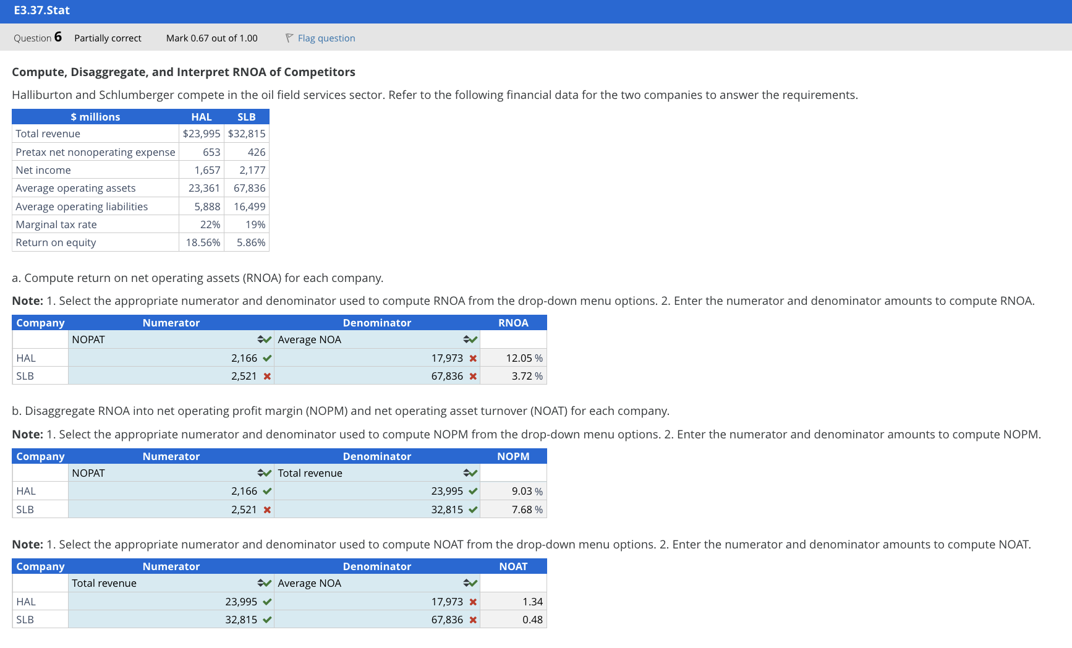Click the green check icon beside SLB NOPM denominator
1072x648 pixels.
click(x=473, y=509)
